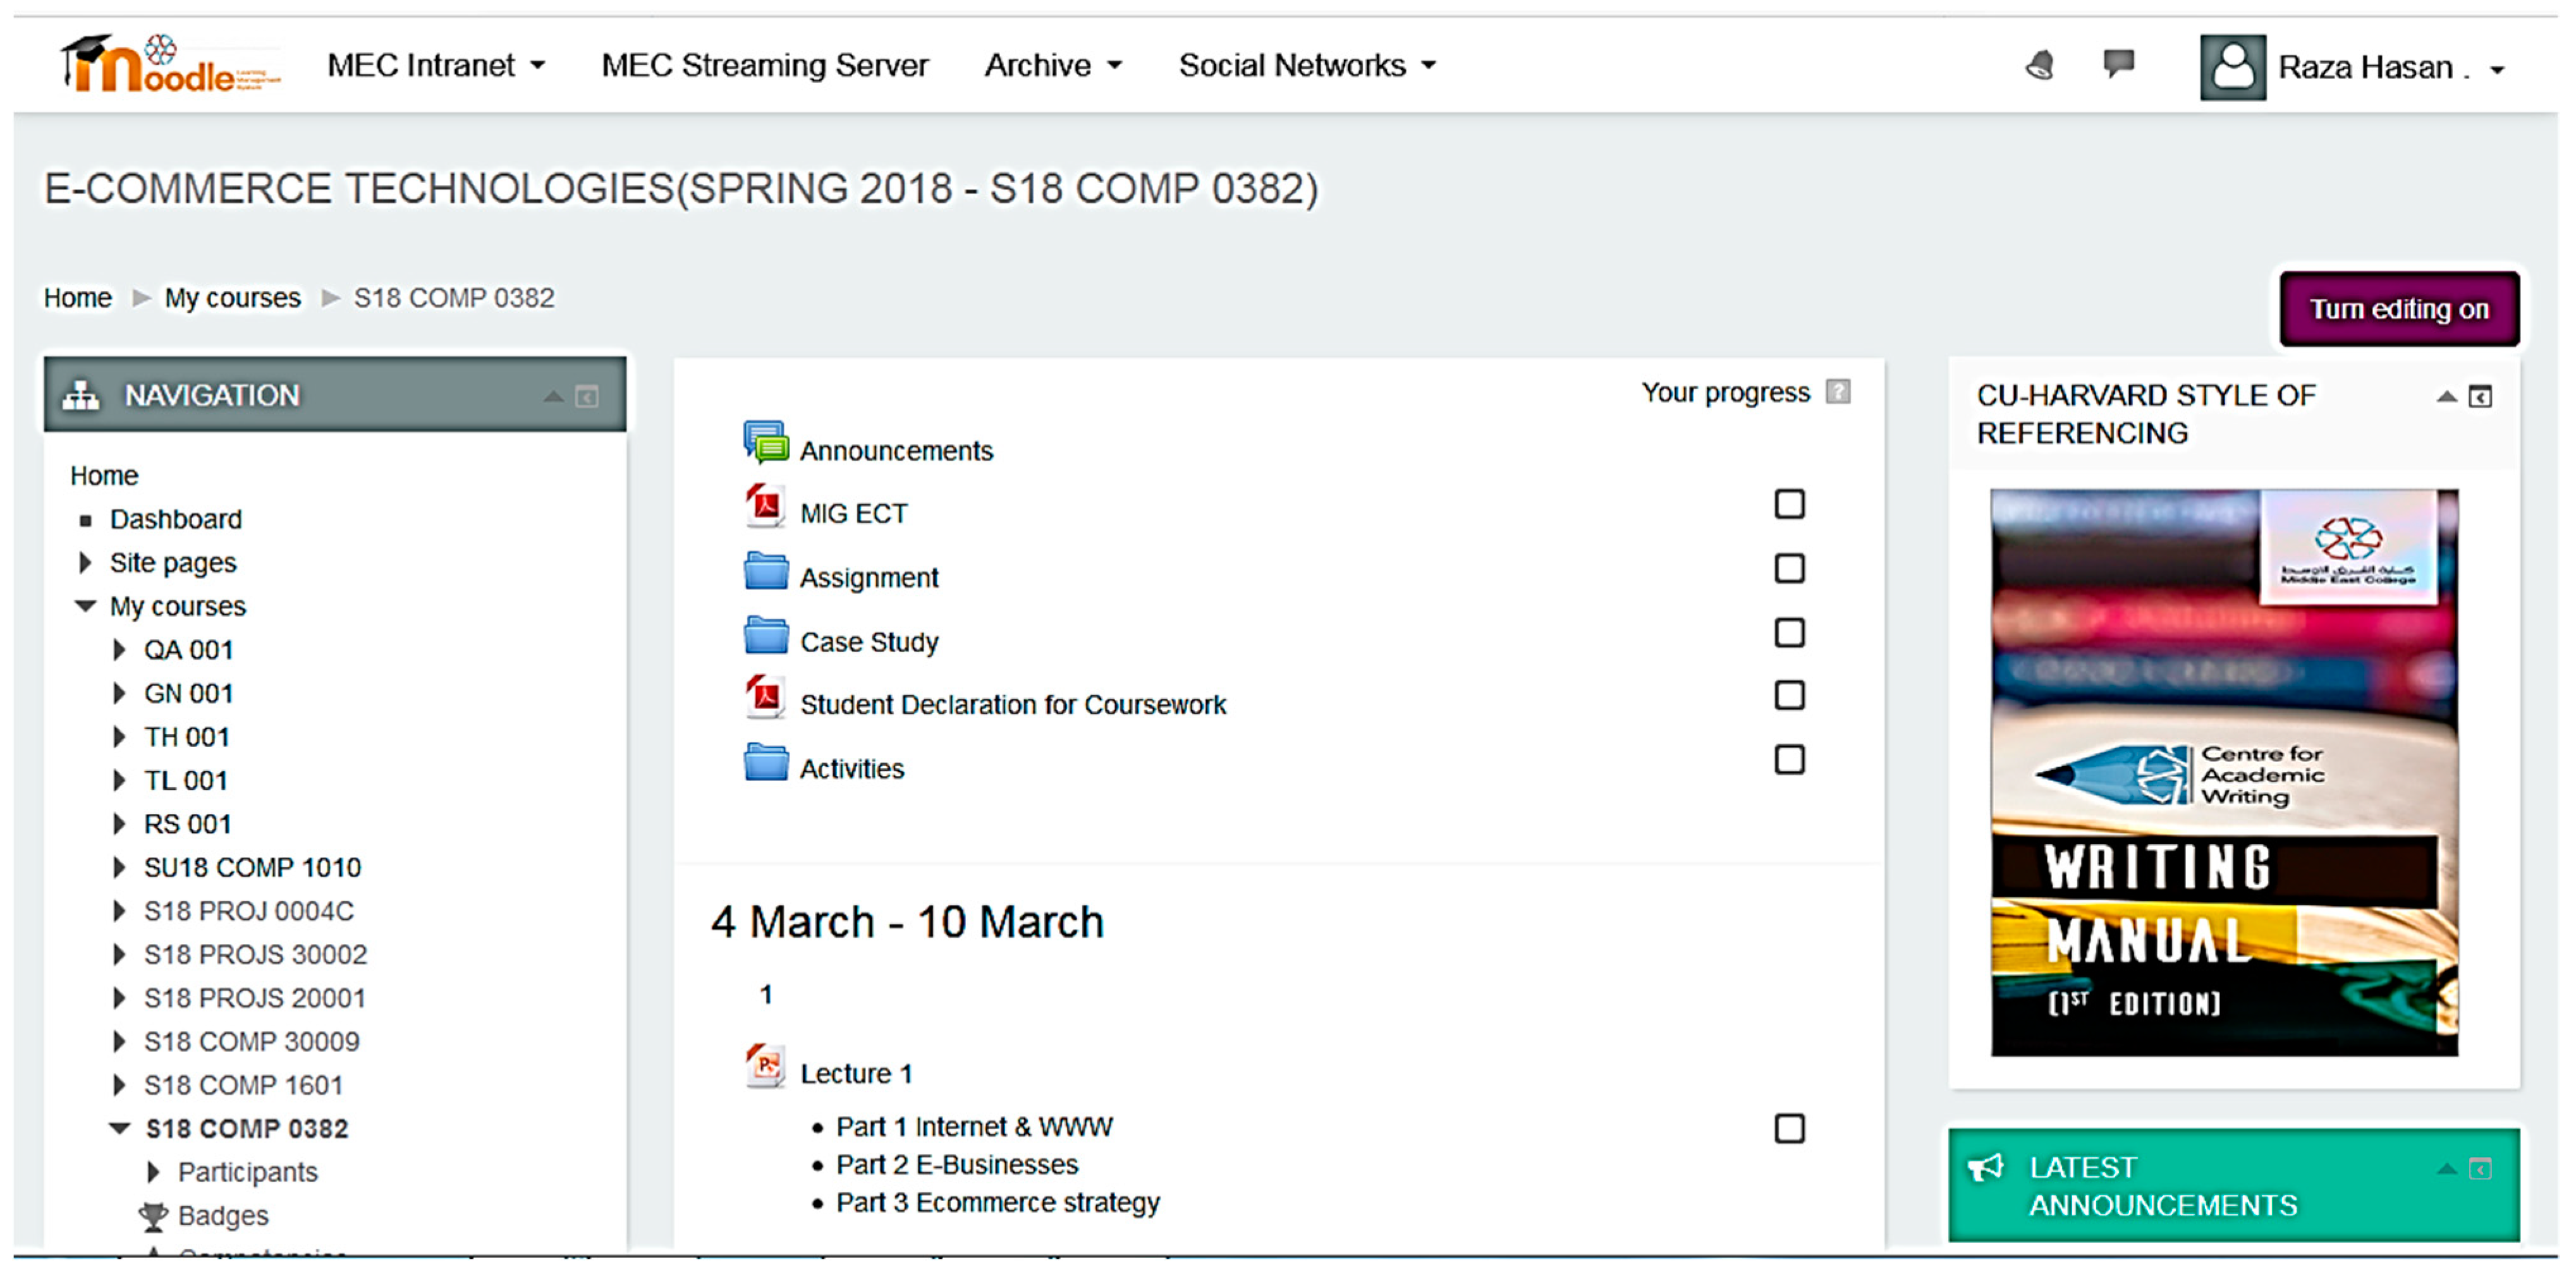Viewport: 2576px width, 1277px height.
Task: Click the notifications bell icon
Action: coord(2040,66)
